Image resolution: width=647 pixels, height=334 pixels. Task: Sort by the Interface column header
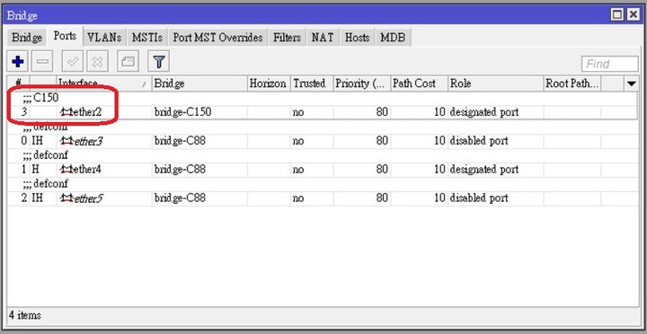[x=104, y=83]
